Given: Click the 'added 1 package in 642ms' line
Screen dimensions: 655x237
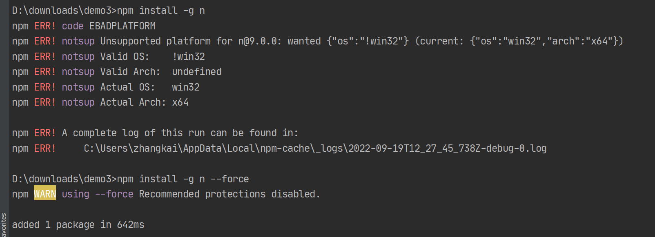Looking at the screenshot, I should [x=78, y=225].
